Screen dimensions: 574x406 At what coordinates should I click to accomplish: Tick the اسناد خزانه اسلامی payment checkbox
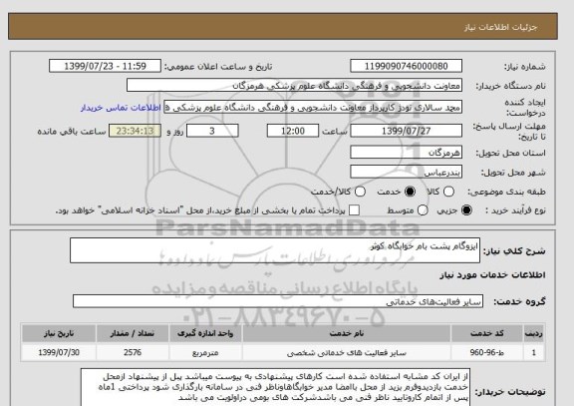(x=354, y=210)
